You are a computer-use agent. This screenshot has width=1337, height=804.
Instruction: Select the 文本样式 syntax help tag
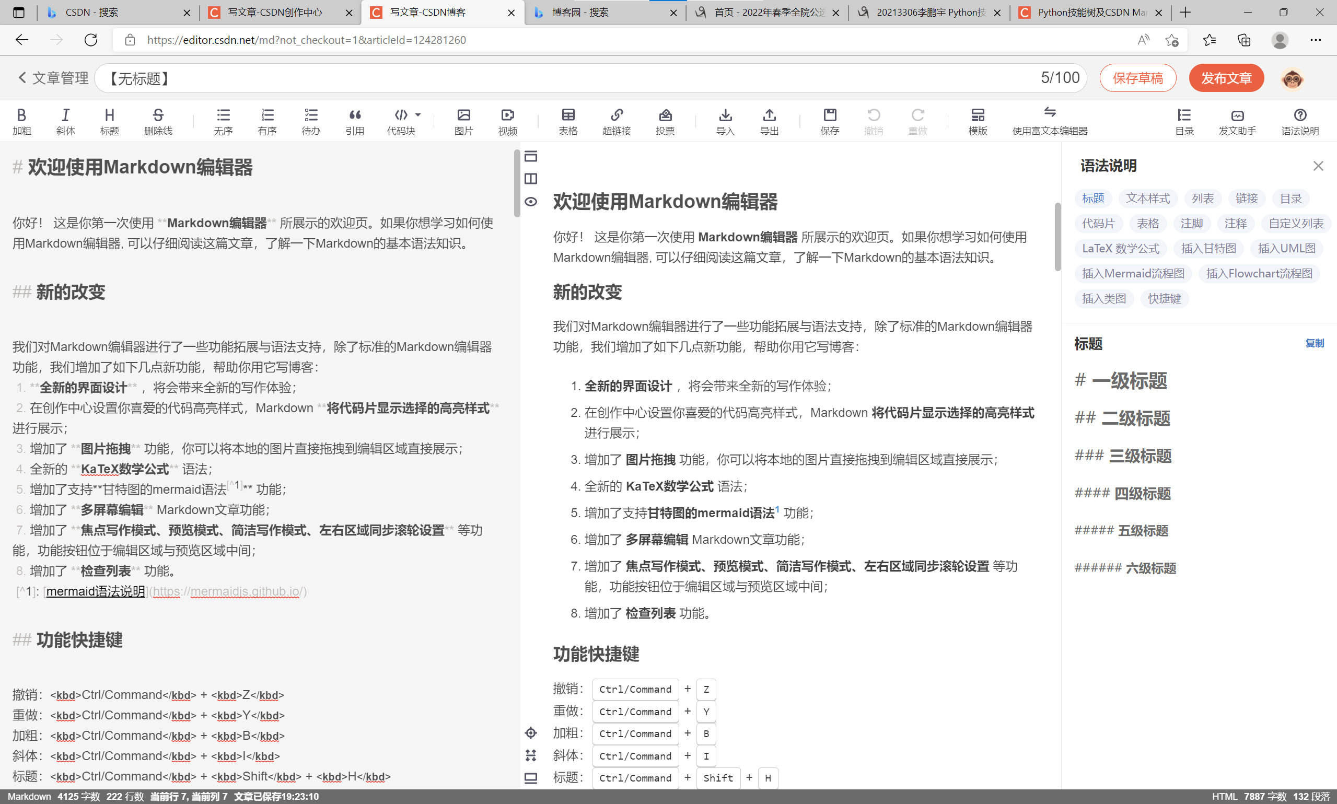point(1147,199)
